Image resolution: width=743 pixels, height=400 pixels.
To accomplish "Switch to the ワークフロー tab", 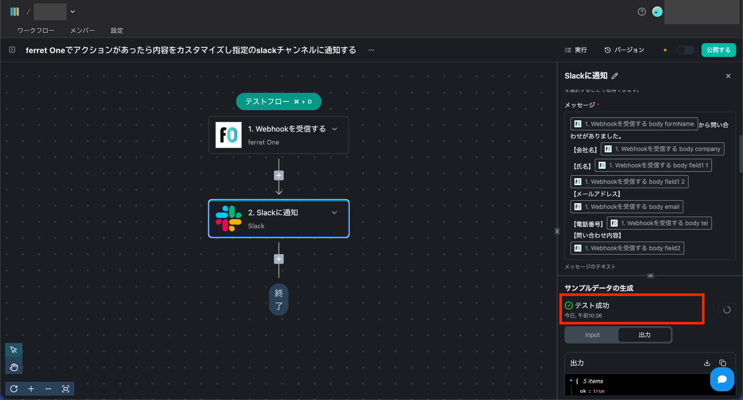I will [36, 31].
